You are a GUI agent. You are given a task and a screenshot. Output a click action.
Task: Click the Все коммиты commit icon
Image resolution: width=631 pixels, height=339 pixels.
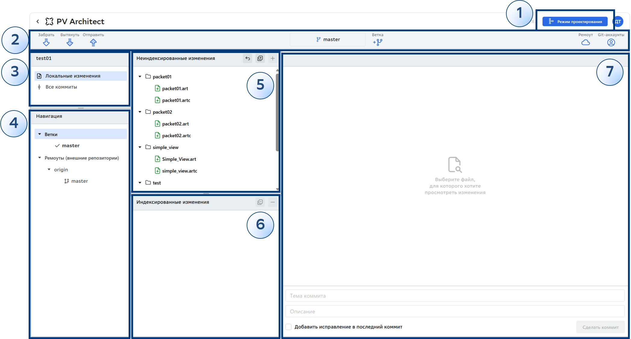[39, 87]
